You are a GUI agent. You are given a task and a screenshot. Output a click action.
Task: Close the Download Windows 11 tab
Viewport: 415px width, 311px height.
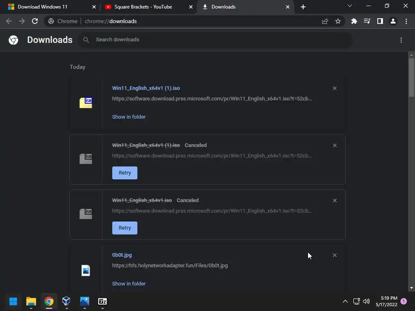click(94, 7)
